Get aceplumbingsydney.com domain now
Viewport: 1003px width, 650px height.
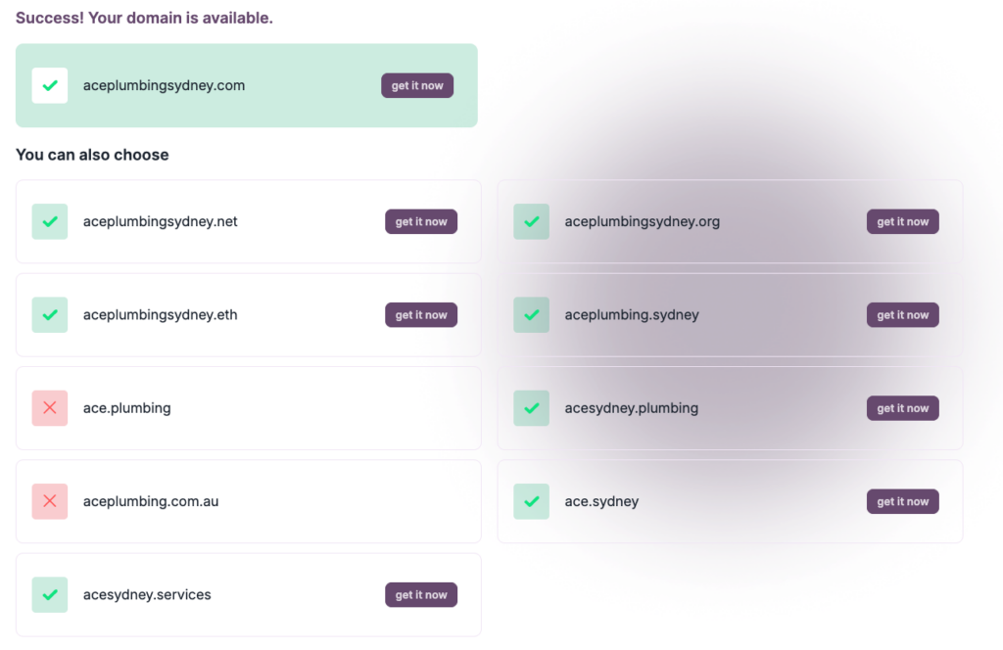(x=417, y=86)
